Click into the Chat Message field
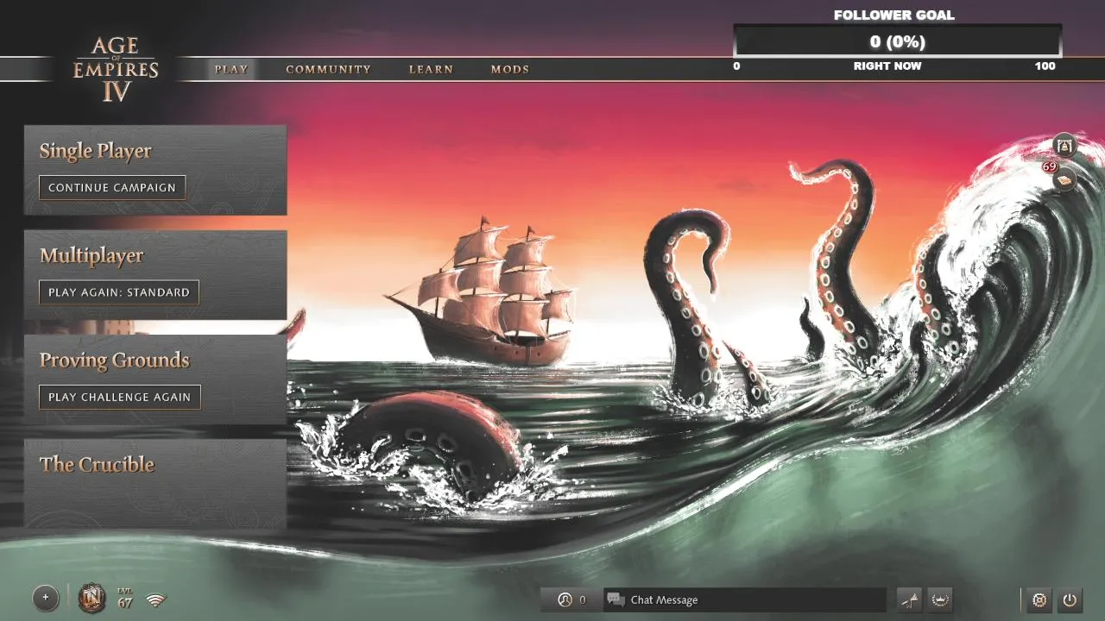The height and width of the screenshot is (621, 1105). coord(745,599)
